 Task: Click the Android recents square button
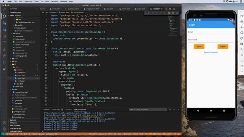pos(224,111)
